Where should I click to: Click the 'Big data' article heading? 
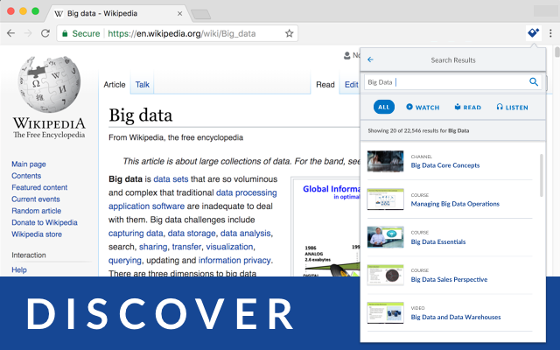141,115
